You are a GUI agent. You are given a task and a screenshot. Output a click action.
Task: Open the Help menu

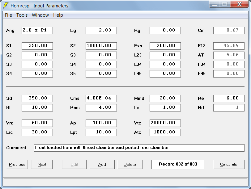[x=58, y=15]
